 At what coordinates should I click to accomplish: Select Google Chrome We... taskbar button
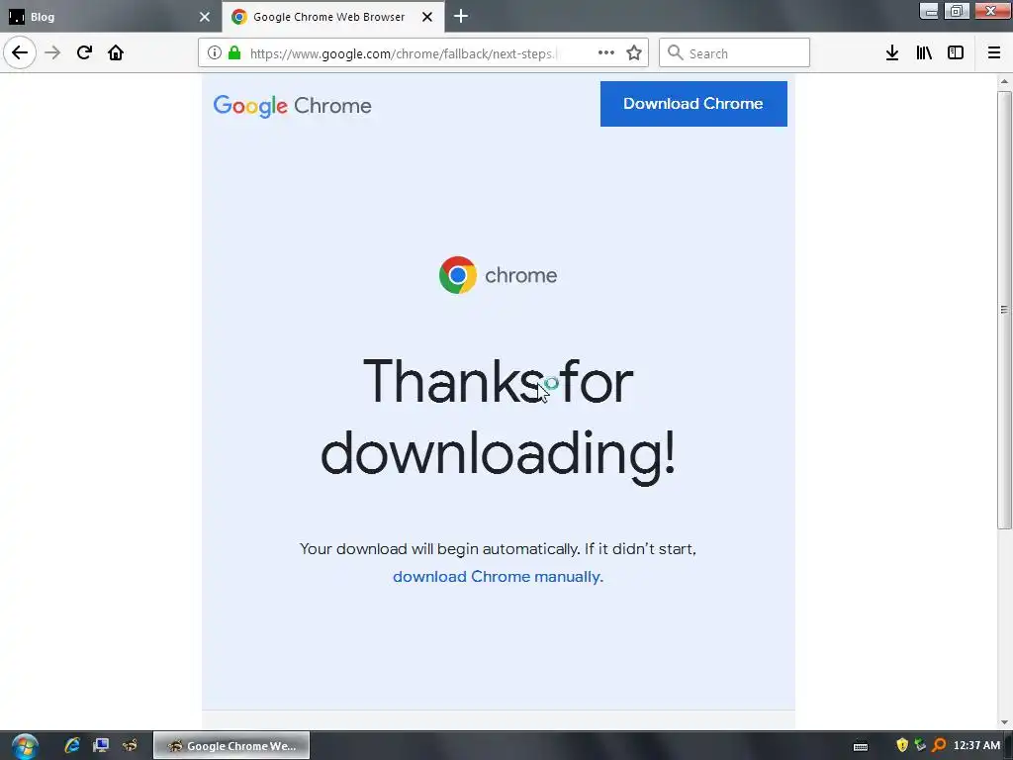point(231,746)
